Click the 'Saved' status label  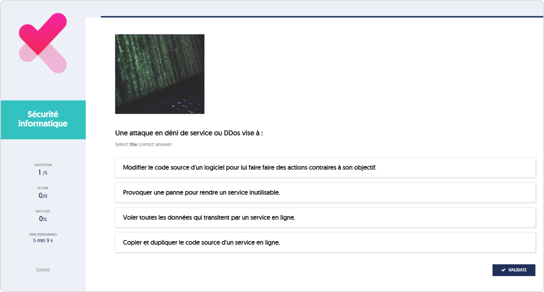tap(43, 269)
